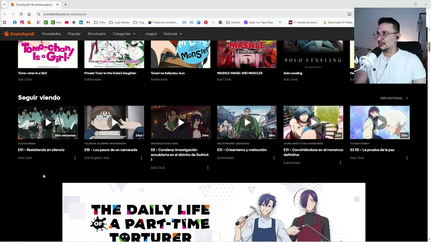This screenshot has height=242, width=431.
Task: Open more options for Los pasos de un camarada
Action: tap(141, 158)
